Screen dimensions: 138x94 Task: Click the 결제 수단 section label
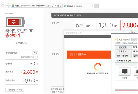coord(55,54)
